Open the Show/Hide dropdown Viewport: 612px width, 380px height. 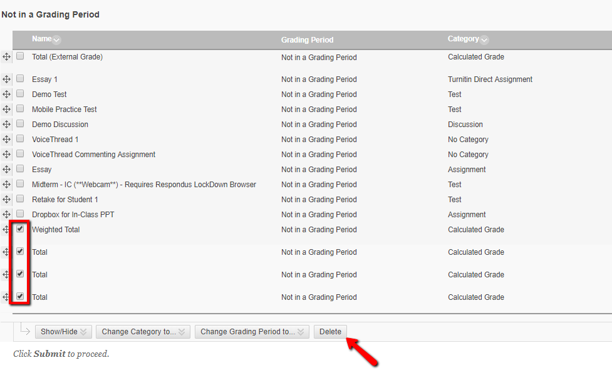[x=63, y=332]
